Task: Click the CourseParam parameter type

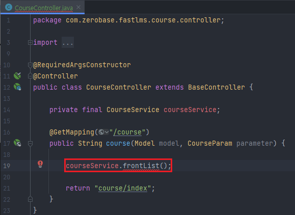Action: (x=210, y=144)
